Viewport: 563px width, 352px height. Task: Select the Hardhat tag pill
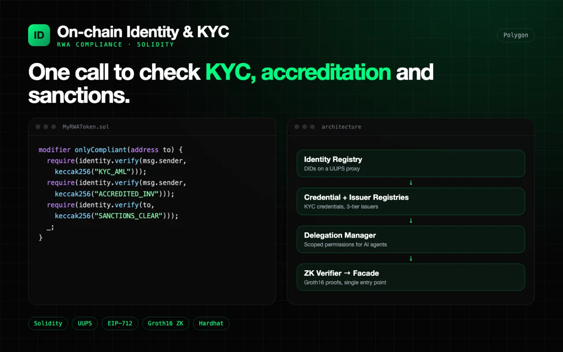(x=211, y=323)
